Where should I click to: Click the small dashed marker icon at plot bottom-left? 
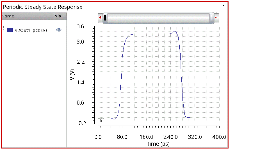(x=101, y=121)
